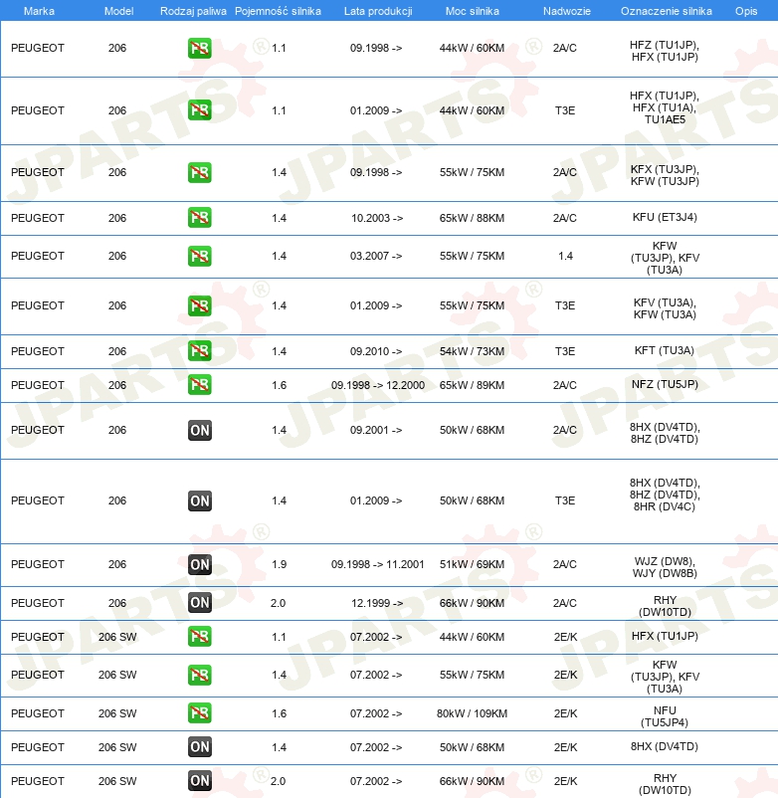Click 1.6 capacity in the NFZ (TU5JP) row

coord(279,385)
